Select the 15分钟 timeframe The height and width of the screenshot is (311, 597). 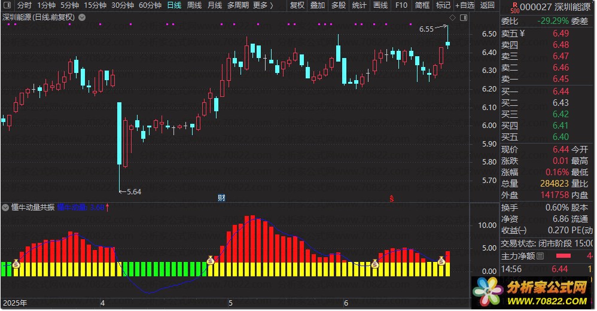click(x=95, y=5)
